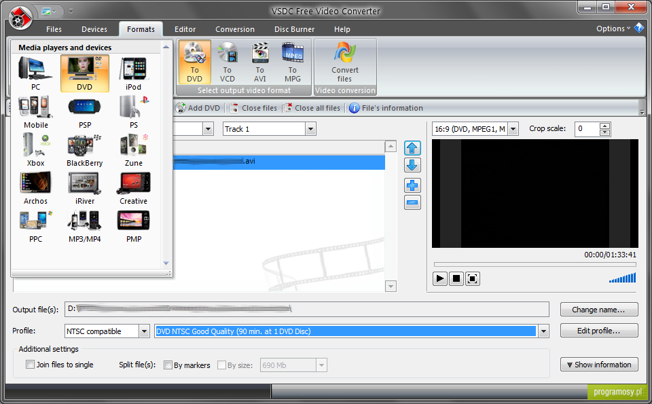The height and width of the screenshot is (404, 652).
Task: Open the Track 1 dropdown
Action: click(x=310, y=129)
